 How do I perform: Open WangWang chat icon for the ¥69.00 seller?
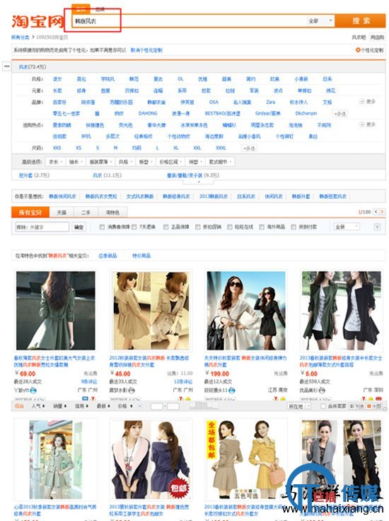click(33, 390)
